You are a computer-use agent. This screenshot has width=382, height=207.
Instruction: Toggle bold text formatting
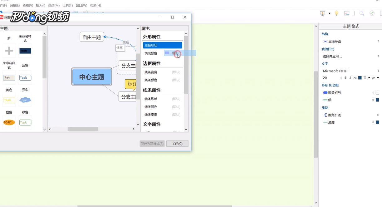click(x=345, y=78)
